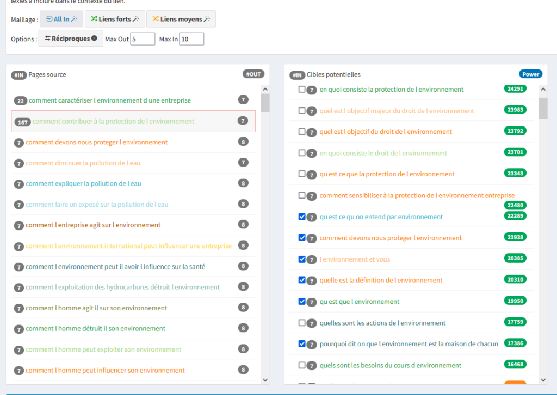Open 'comment caractériser l environnement d une entreprise'
Screen dimensions: 557x395
pyautogui.click(x=109, y=100)
